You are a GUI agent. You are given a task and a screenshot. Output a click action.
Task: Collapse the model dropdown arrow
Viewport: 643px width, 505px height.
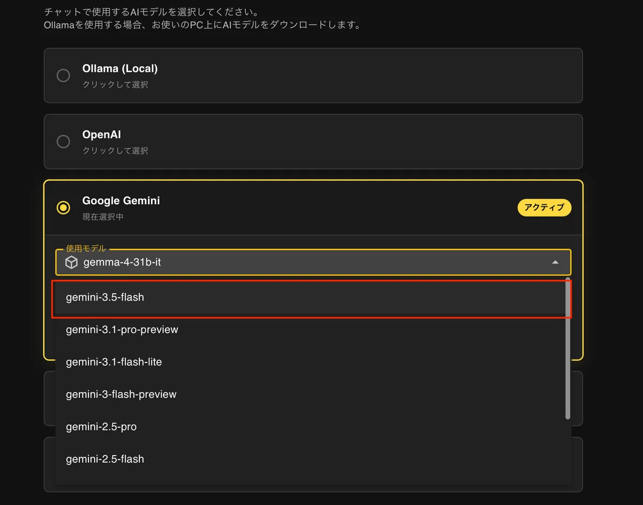coord(555,262)
